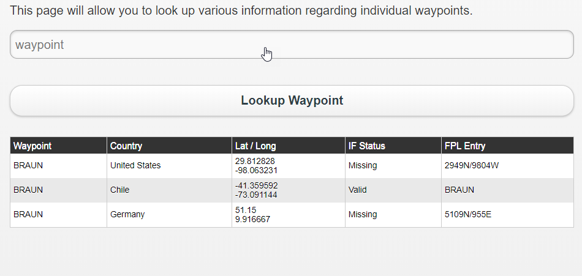Click the Waypoint column header
Viewport: 582px width, 276px height.
pos(32,146)
